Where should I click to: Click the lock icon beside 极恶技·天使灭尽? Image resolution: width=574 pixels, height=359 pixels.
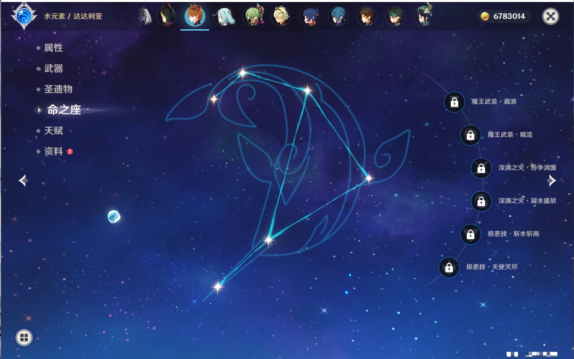[449, 267]
